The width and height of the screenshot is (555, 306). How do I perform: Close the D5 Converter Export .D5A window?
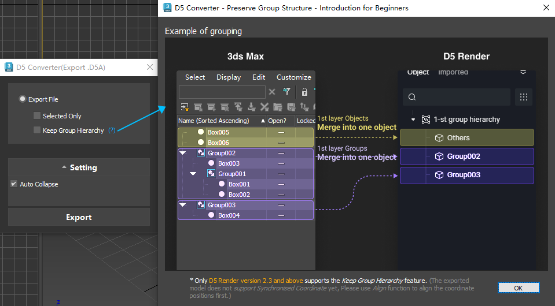click(150, 67)
